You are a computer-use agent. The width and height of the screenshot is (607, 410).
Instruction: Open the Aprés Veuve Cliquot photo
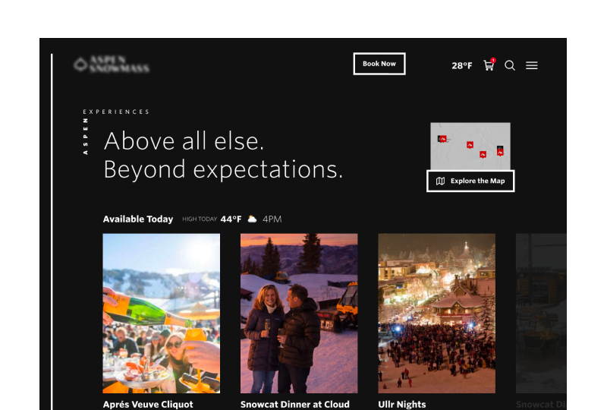click(162, 313)
